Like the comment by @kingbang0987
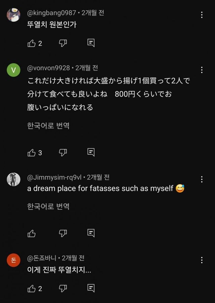Viewport: 215px width, 303px height. 32,43
